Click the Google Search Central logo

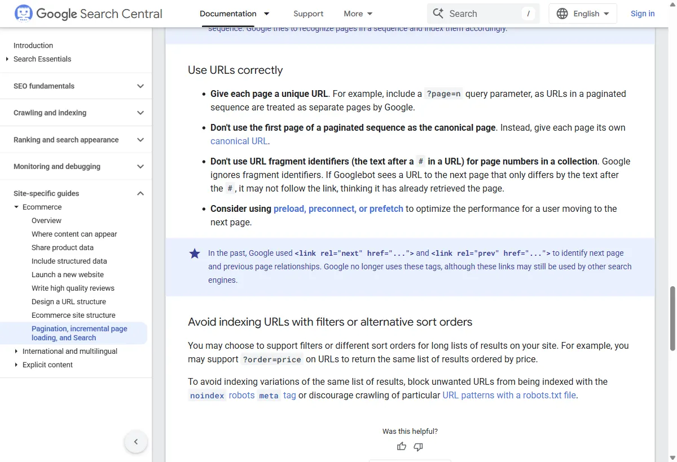coord(88,14)
